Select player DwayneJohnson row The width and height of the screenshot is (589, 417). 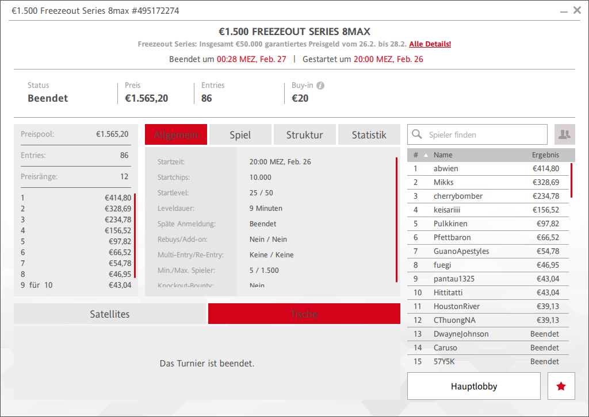(488, 334)
